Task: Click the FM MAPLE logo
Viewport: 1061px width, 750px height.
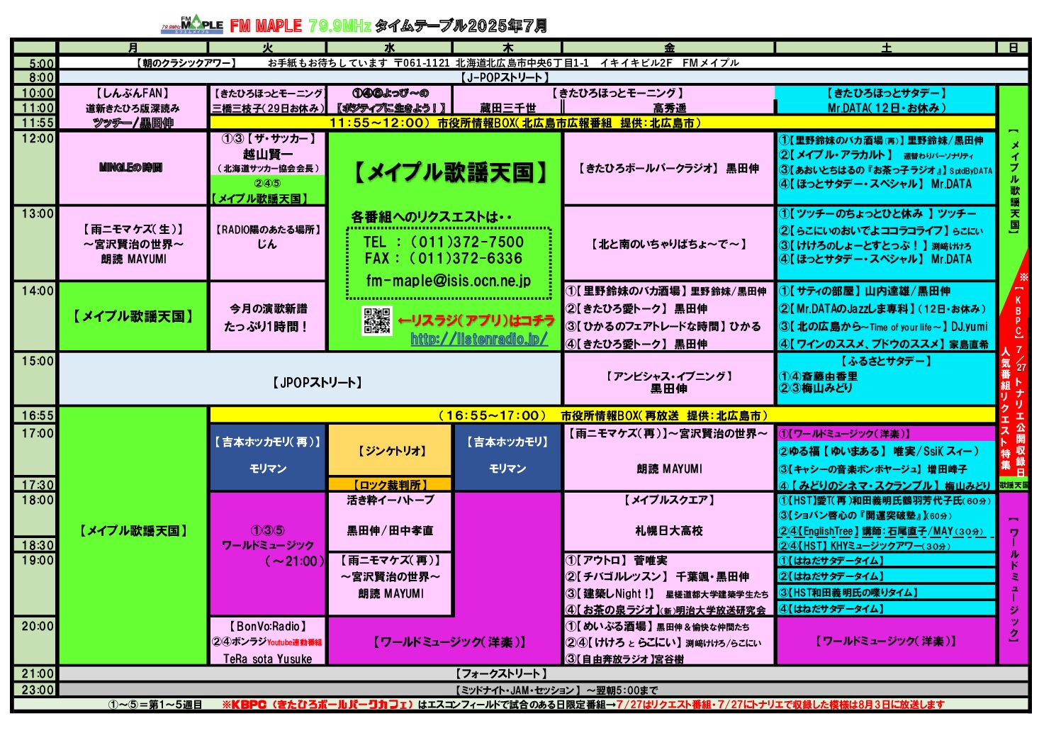Action: (x=192, y=26)
